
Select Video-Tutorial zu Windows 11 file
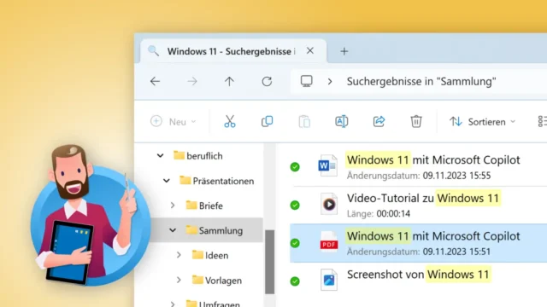(418, 206)
